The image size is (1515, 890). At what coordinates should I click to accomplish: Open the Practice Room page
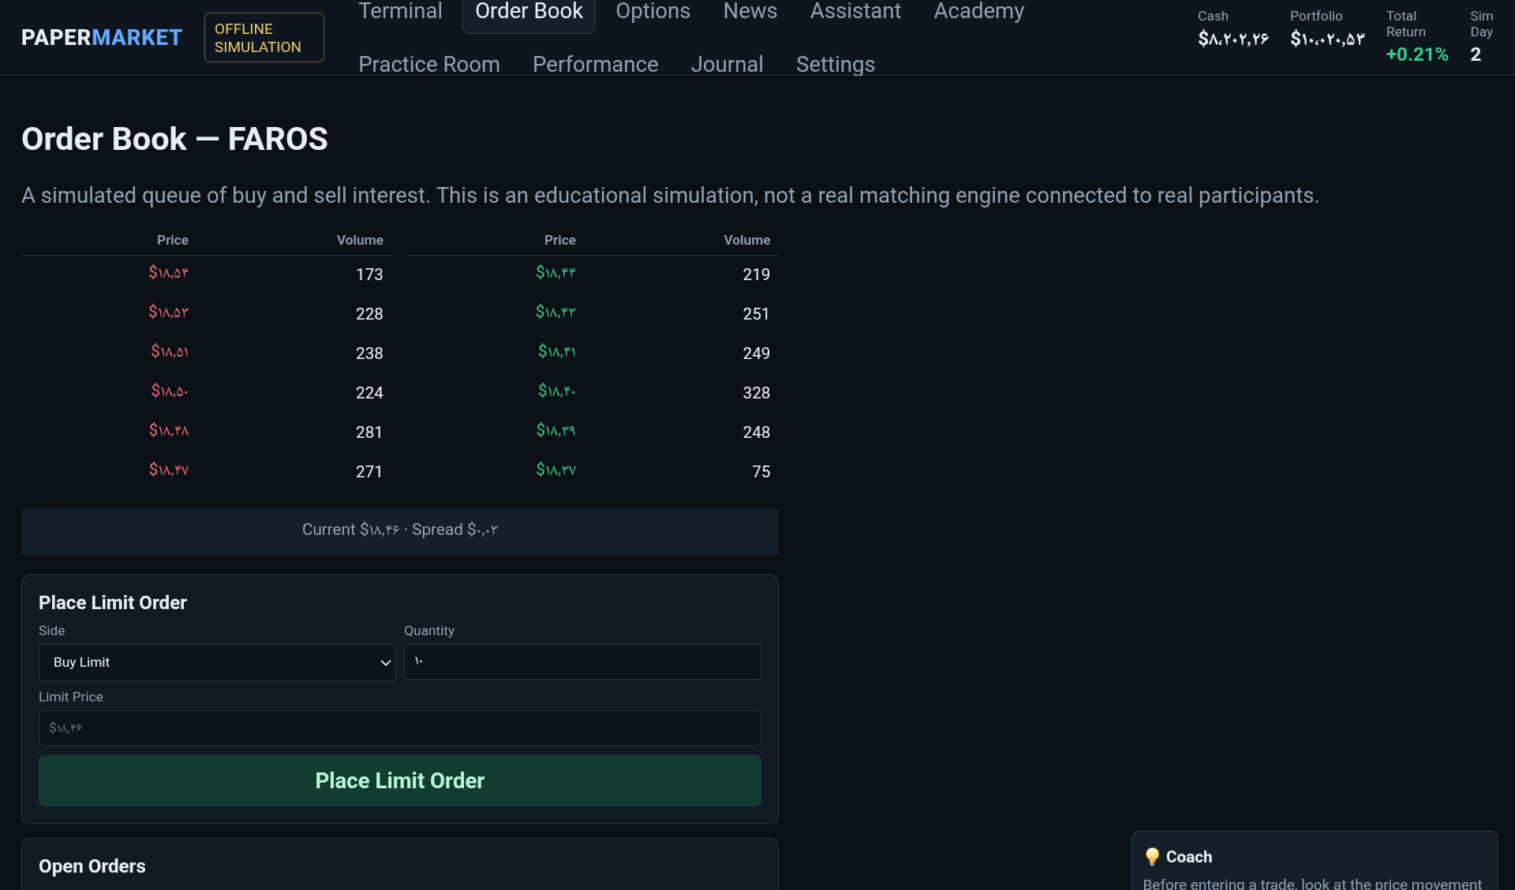click(429, 64)
